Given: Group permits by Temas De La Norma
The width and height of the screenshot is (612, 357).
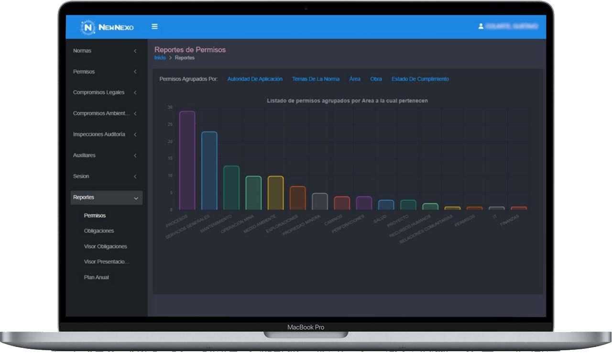Looking at the screenshot, I should [x=316, y=79].
